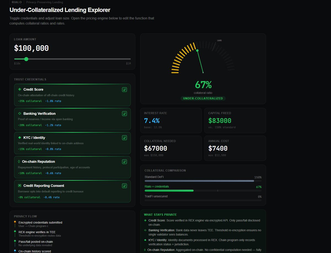Click the 67% collateral ratio reading

(x=203, y=84)
